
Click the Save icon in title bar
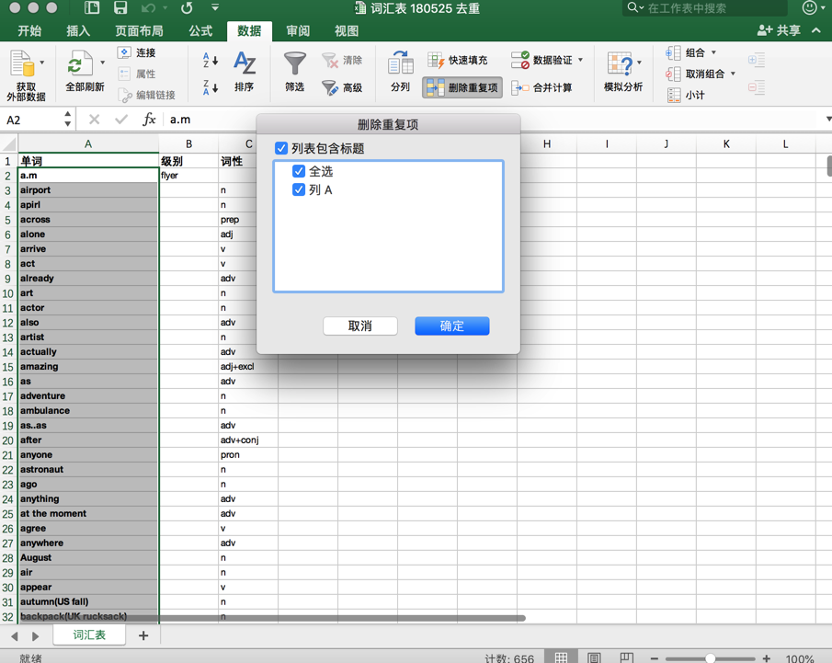coord(120,7)
